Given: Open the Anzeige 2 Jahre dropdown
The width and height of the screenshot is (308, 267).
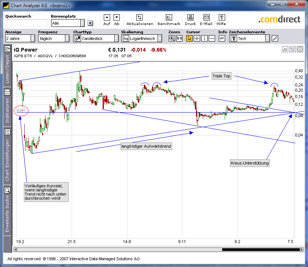Looking at the screenshot, I should click(x=32, y=39).
